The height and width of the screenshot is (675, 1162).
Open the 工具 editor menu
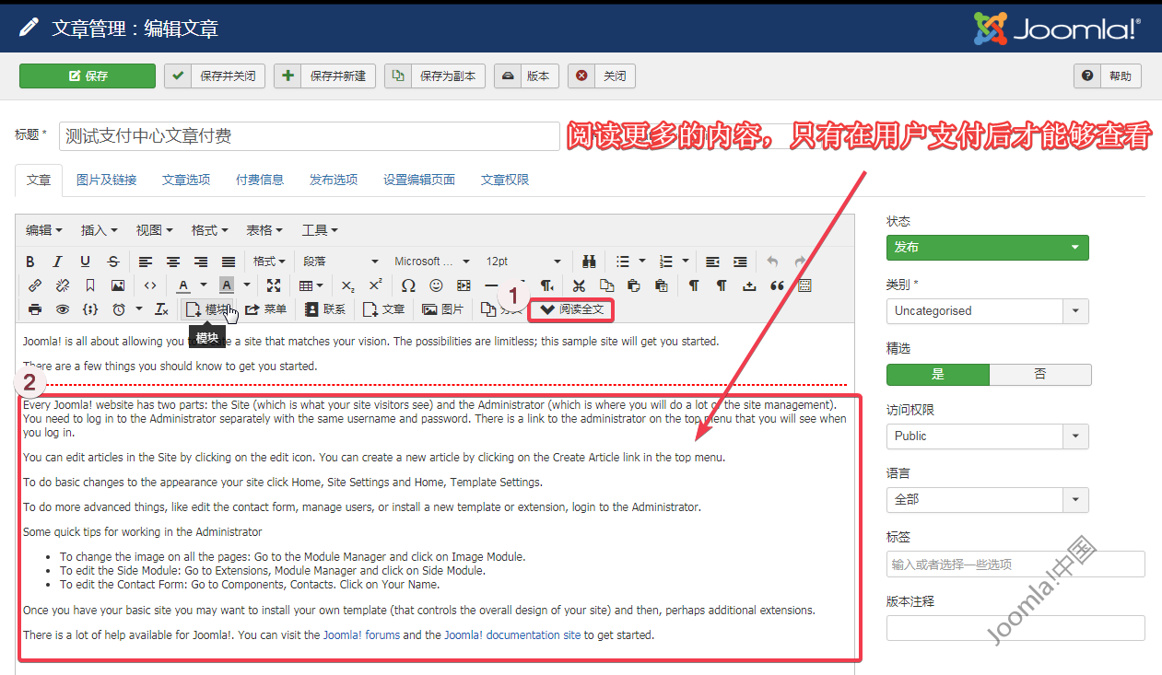point(320,230)
